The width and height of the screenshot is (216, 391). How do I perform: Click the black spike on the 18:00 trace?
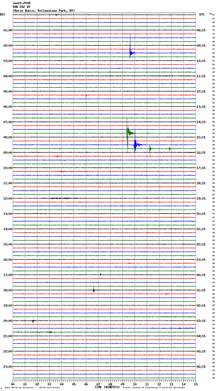point(94,290)
